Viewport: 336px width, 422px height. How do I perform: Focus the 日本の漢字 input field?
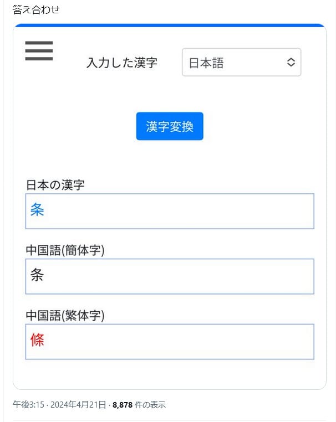tap(170, 211)
